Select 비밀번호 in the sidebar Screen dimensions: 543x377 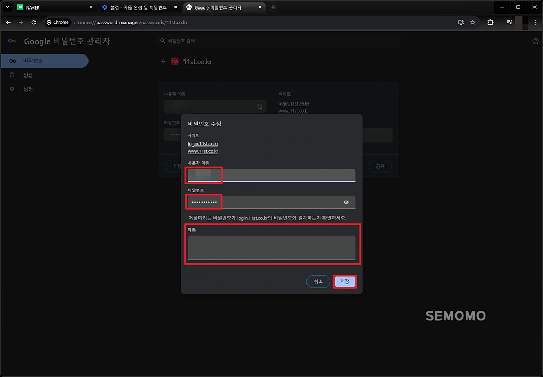(x=45, y=61)
